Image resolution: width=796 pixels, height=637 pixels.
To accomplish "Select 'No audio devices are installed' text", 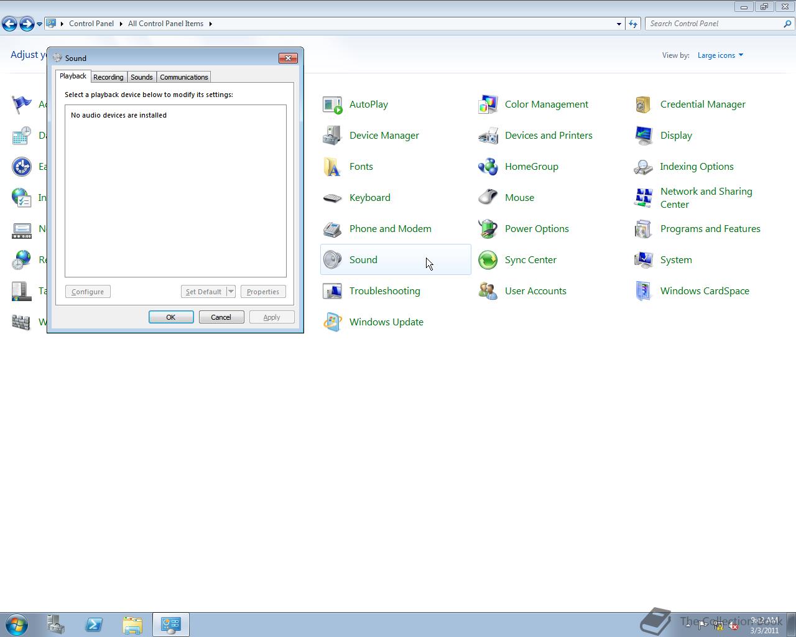I will 119,115.
